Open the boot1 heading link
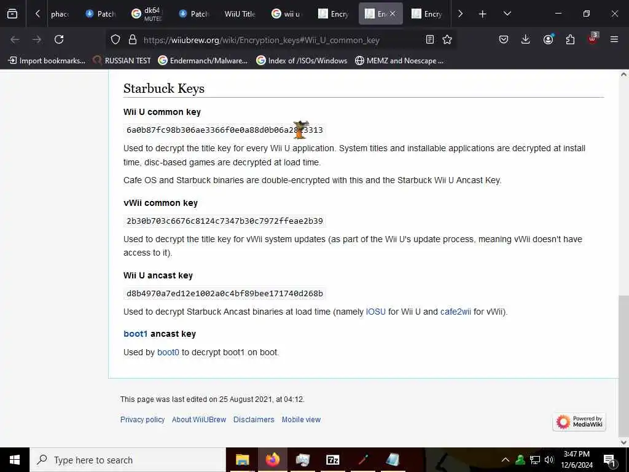Screen dimensions: 629x472 136,334
